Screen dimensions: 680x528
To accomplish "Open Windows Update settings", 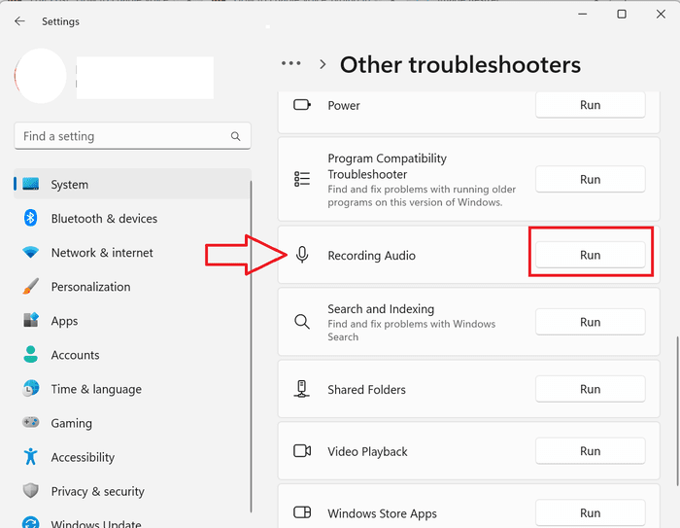I will (x=132, y=520).
